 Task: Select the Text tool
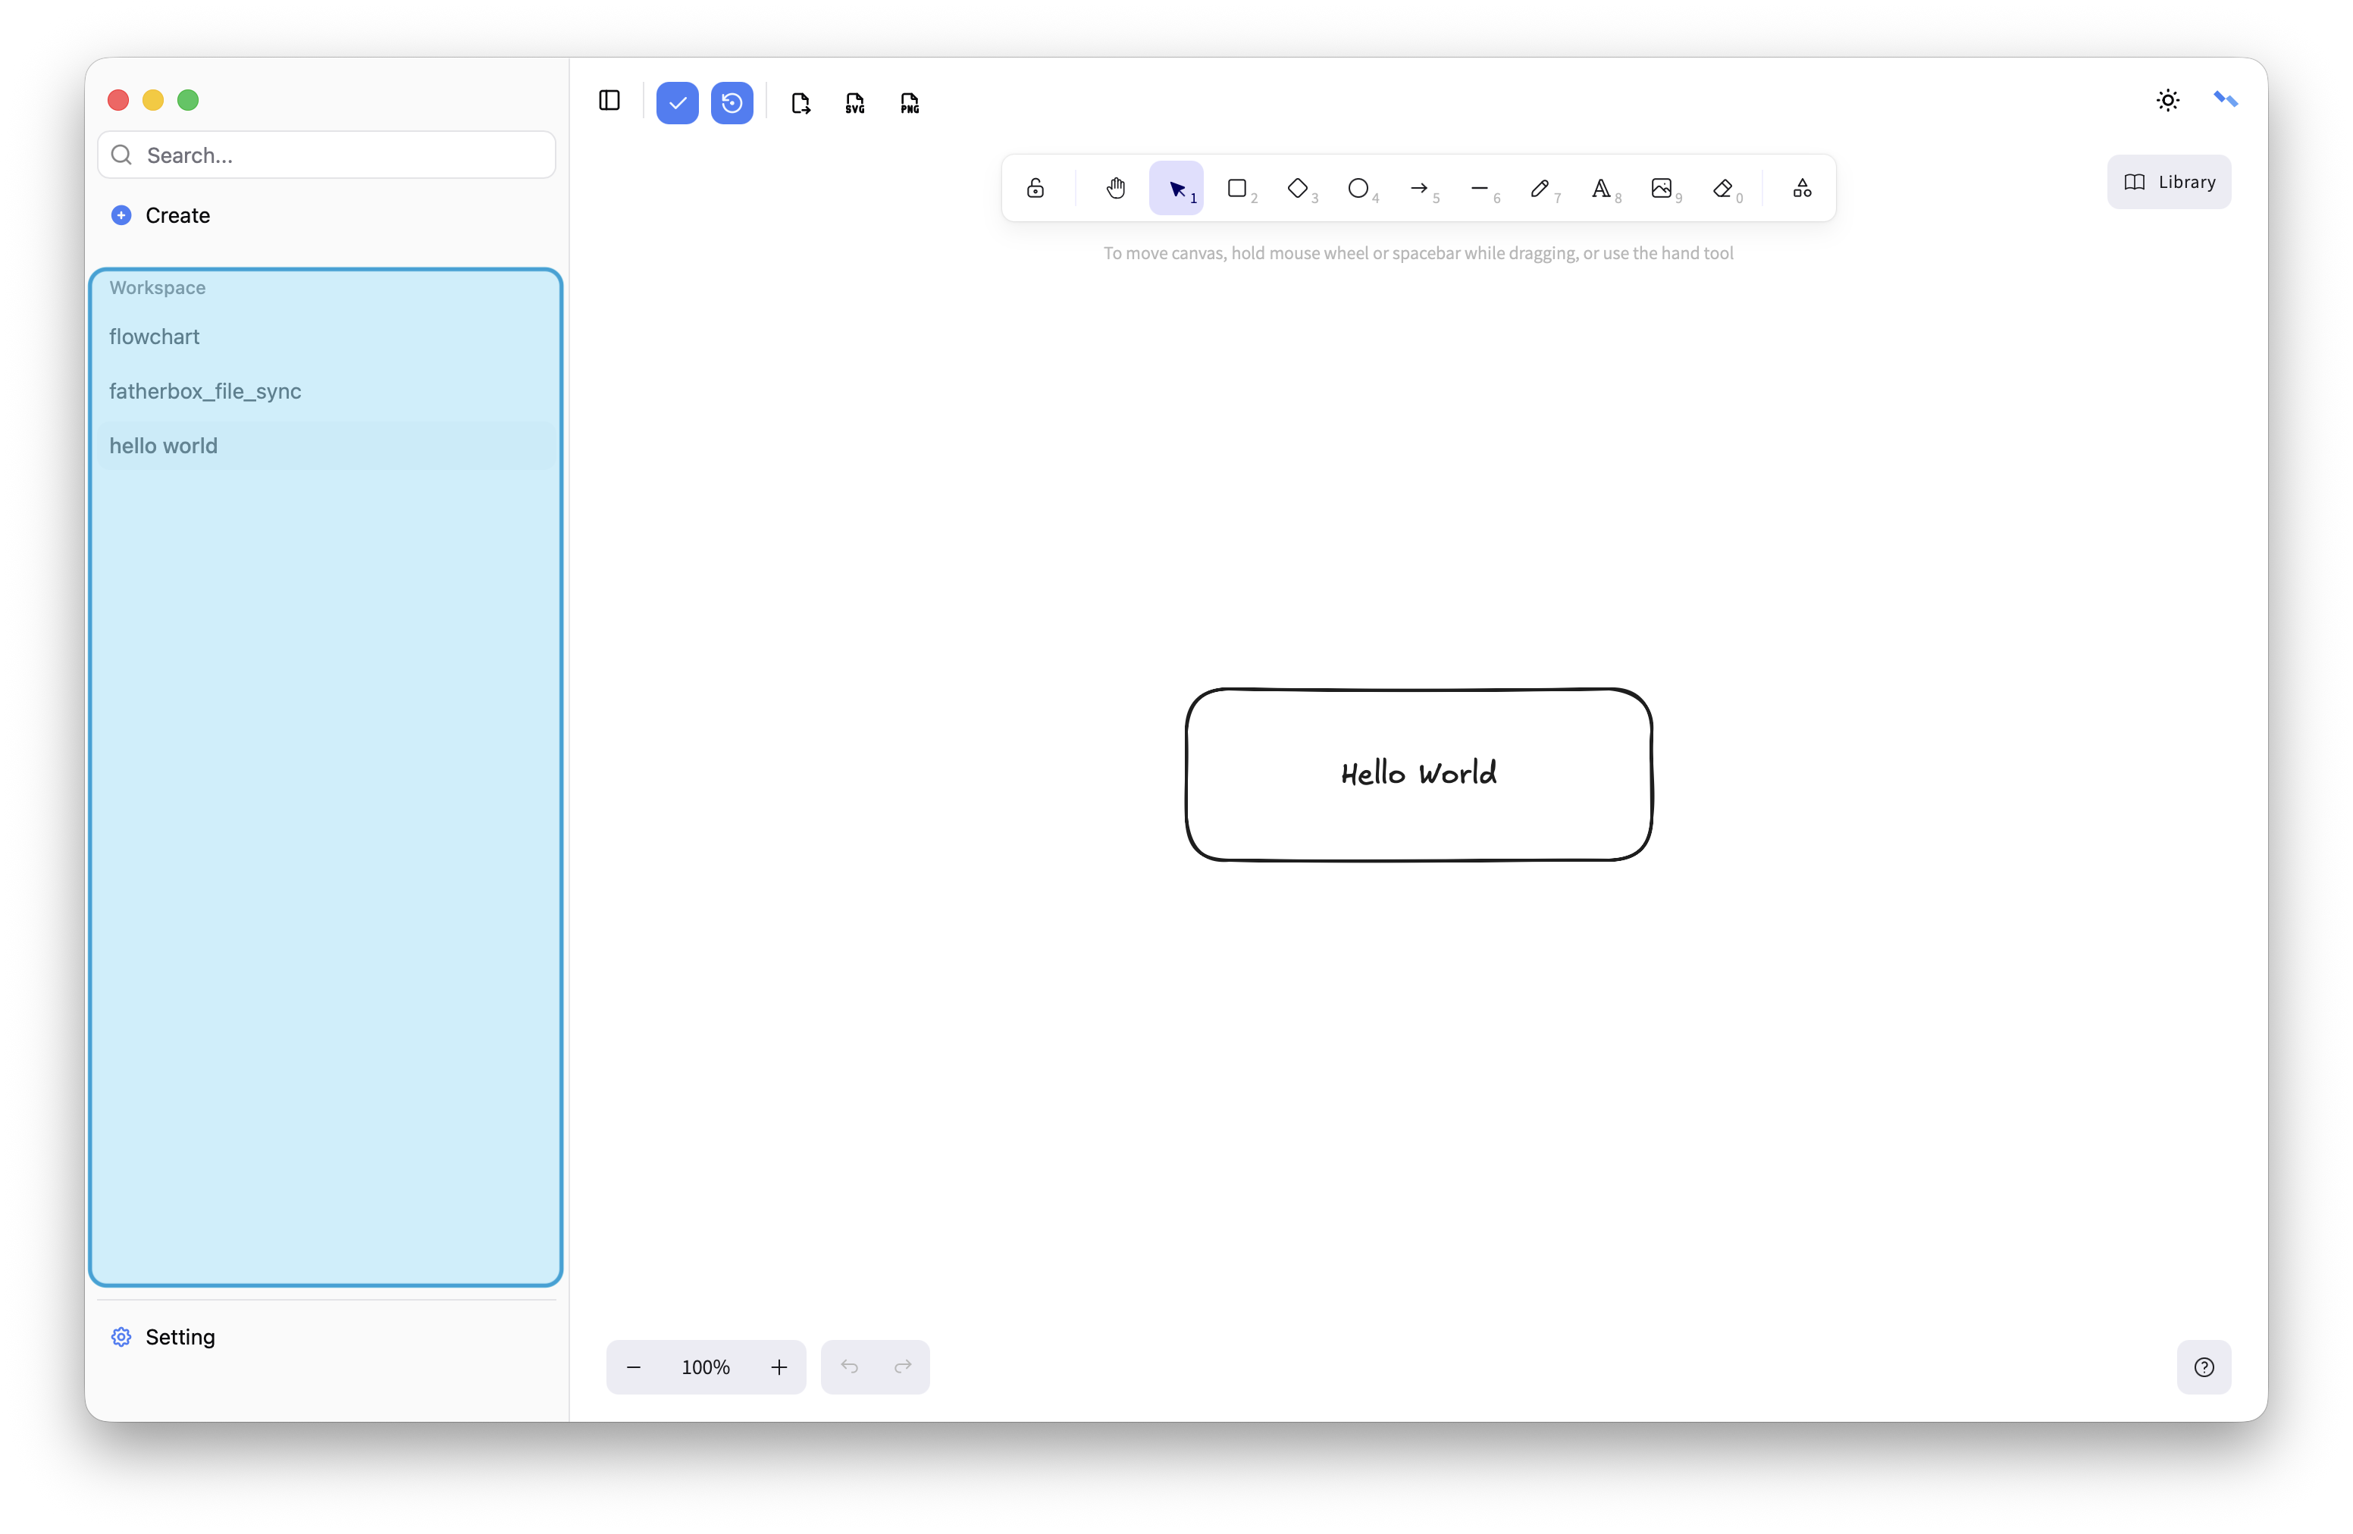pos(1601,188)
